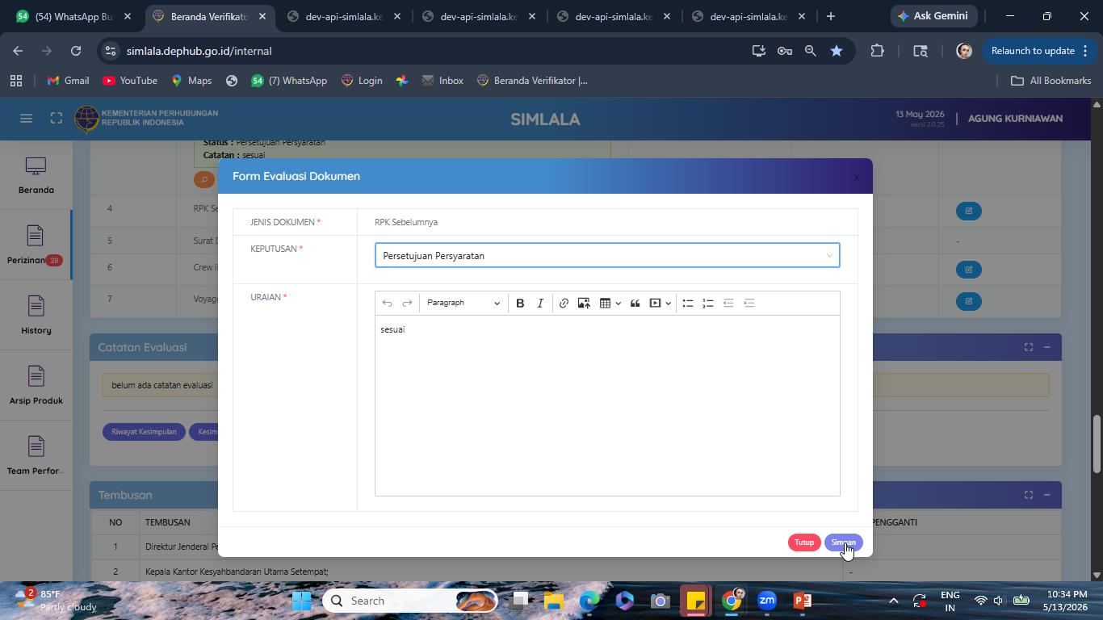Viewport: 1103px width, 620px height.
Task: Open PowerPoint from the taskbar
Action: (802, 601)
